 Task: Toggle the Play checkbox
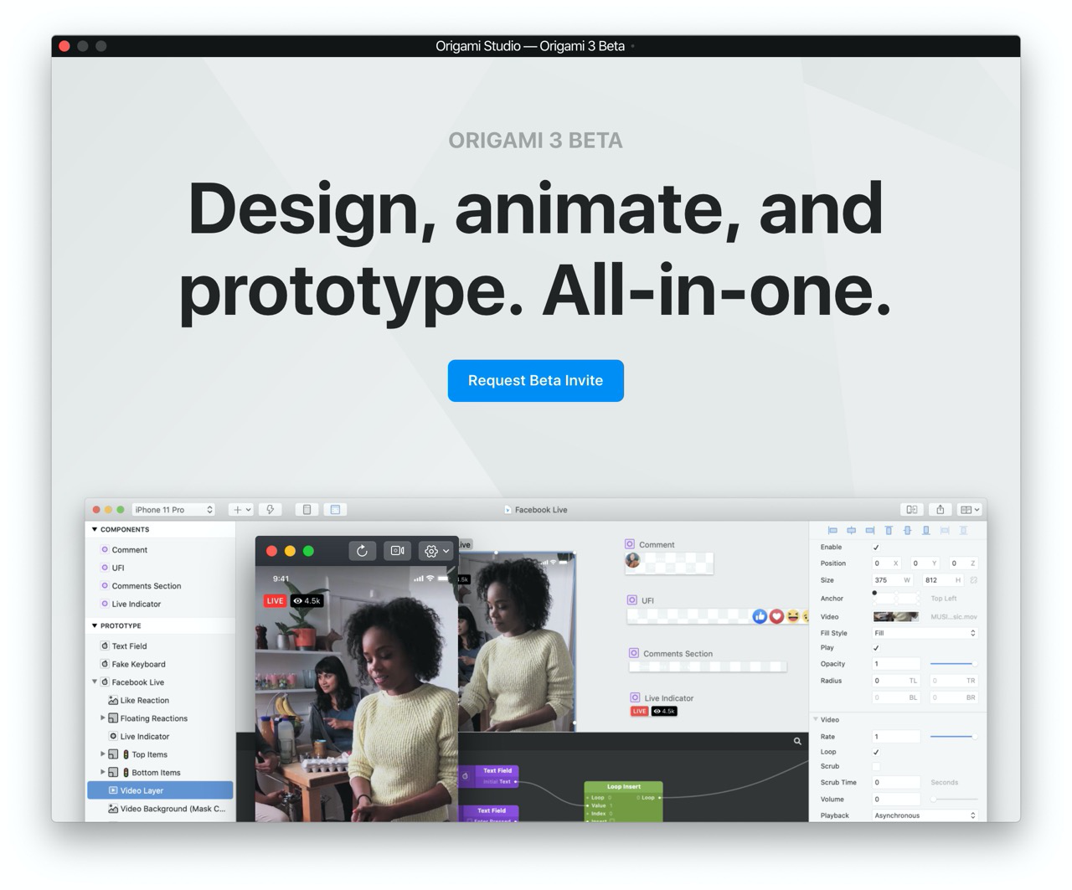click(876, 647)
